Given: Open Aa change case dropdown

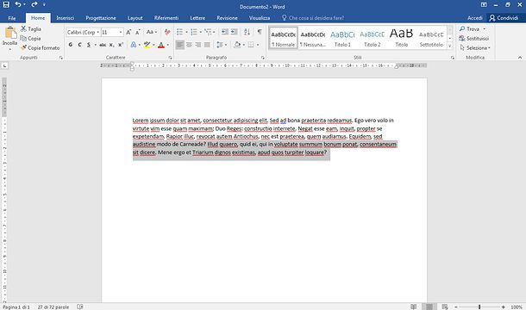Looking at the screenshot, I should [152, 32].
